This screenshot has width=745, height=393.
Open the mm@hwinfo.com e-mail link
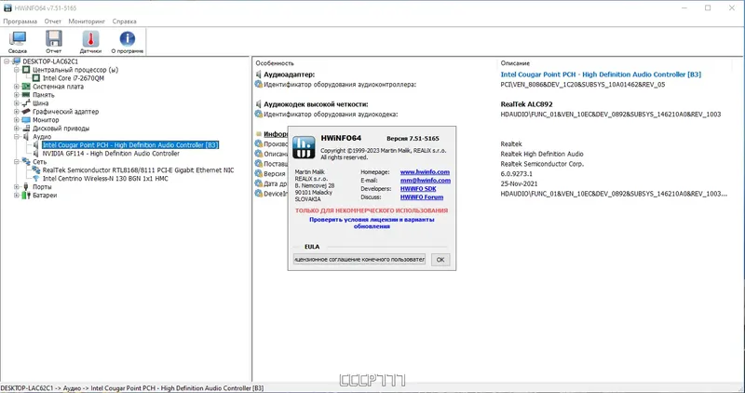(x=426, y=181)
